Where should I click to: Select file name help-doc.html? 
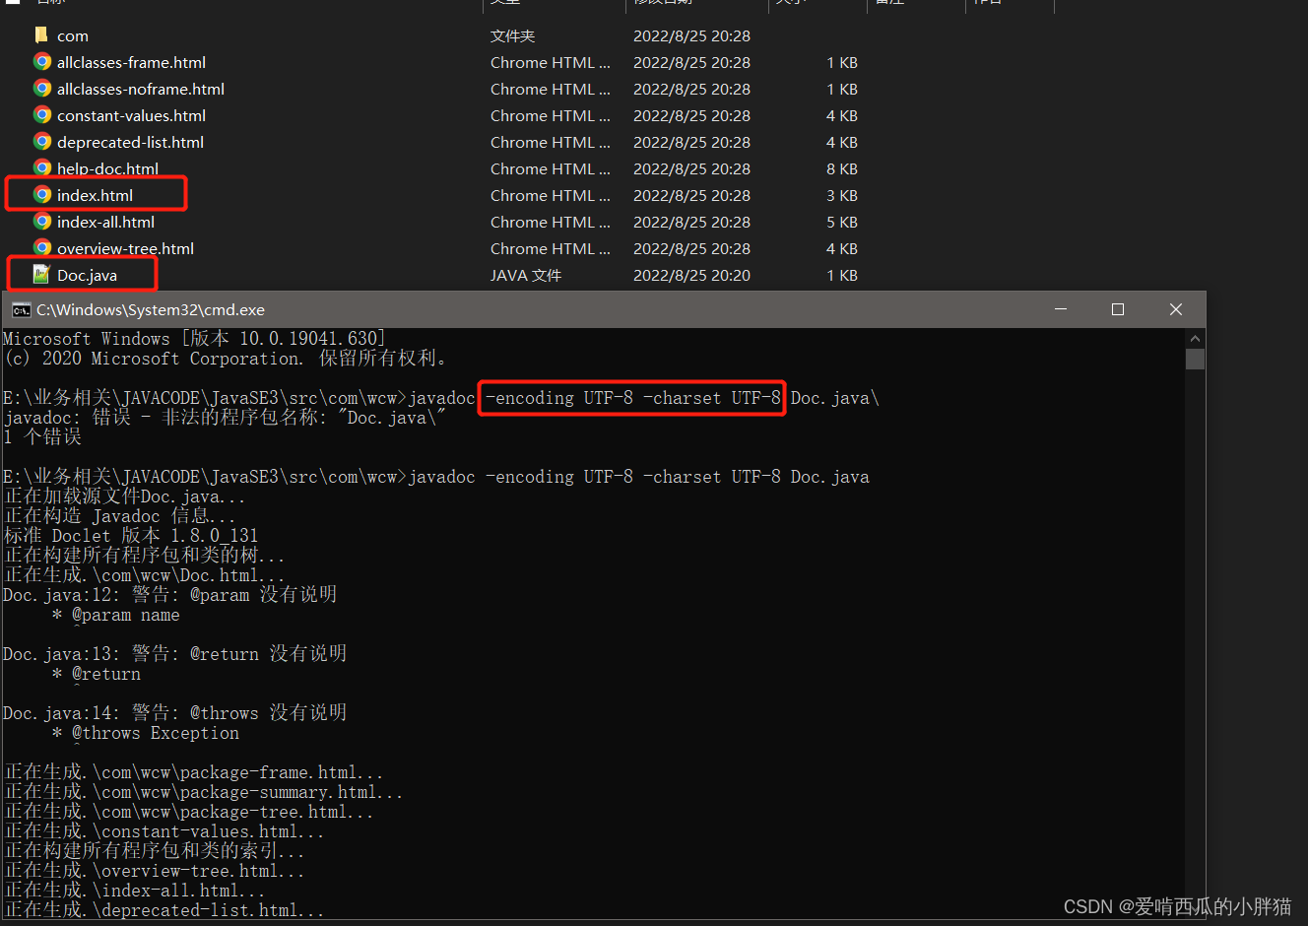point(107,168)
